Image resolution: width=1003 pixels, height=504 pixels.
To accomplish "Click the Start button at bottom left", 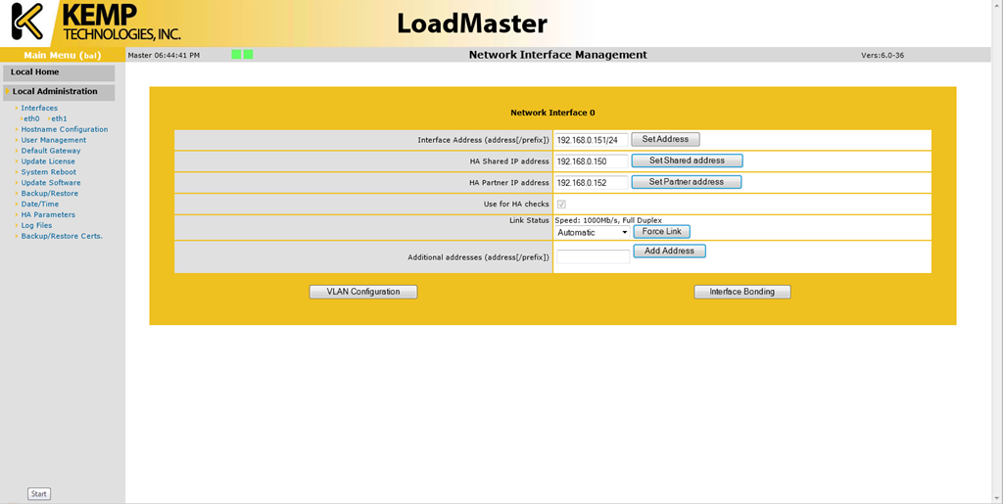I will click(39, 494).
